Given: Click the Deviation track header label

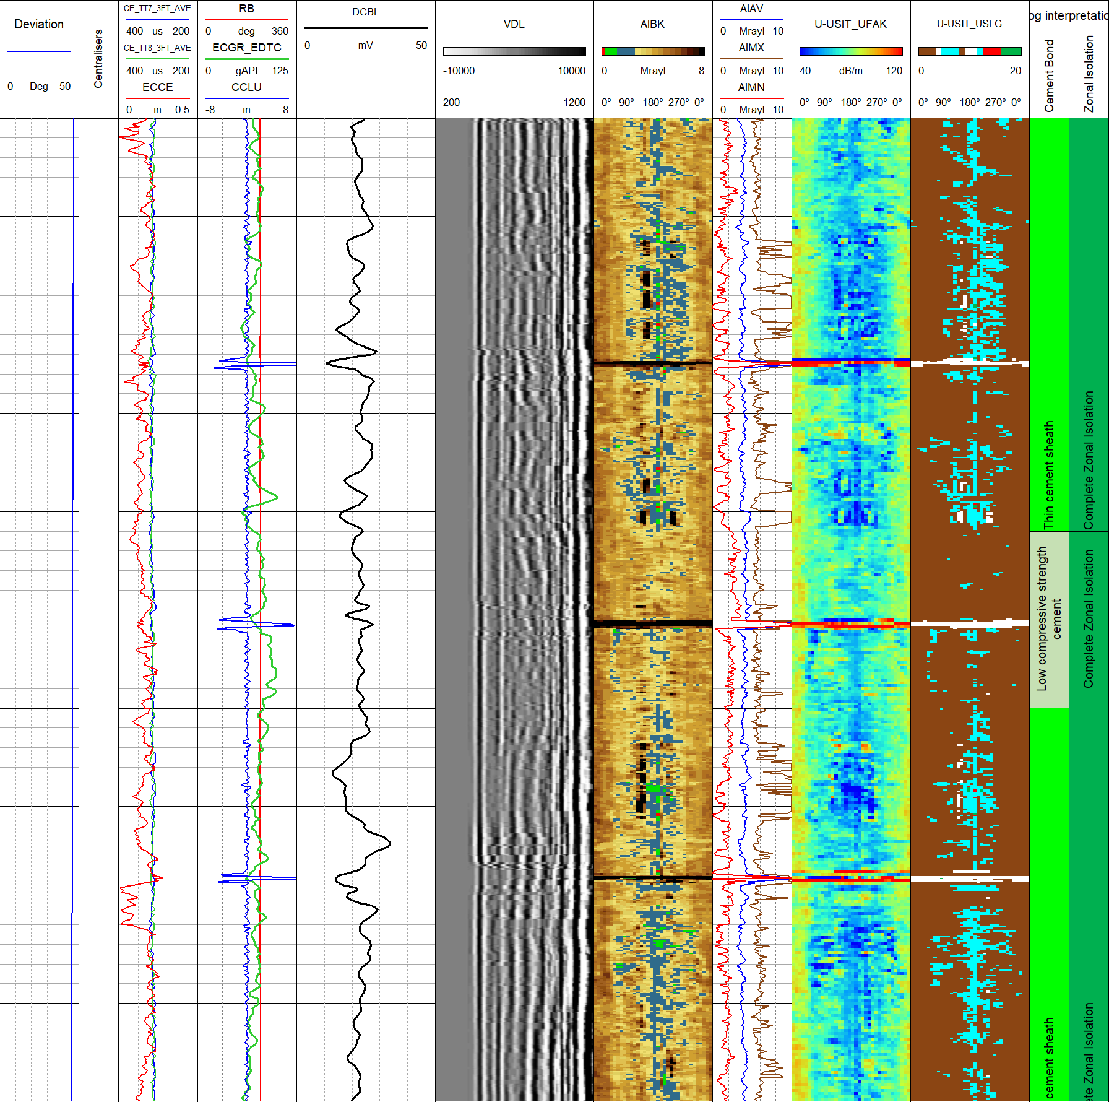Looking at the screenshot, I should [39, 24].
